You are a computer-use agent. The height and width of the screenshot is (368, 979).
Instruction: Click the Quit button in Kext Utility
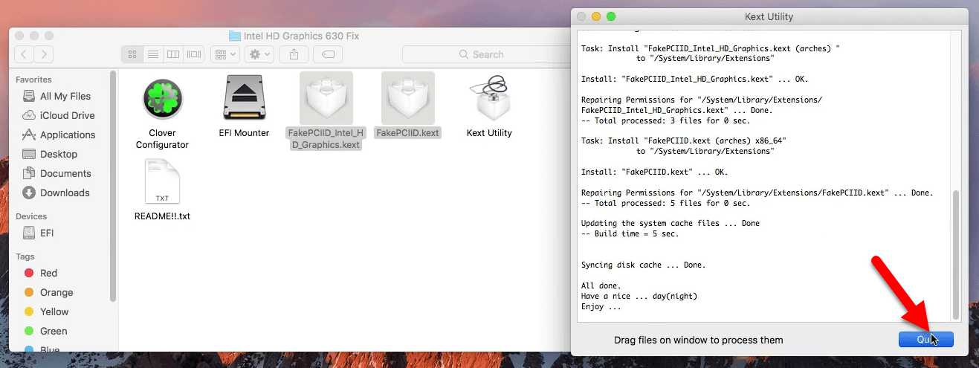[925, 339]
